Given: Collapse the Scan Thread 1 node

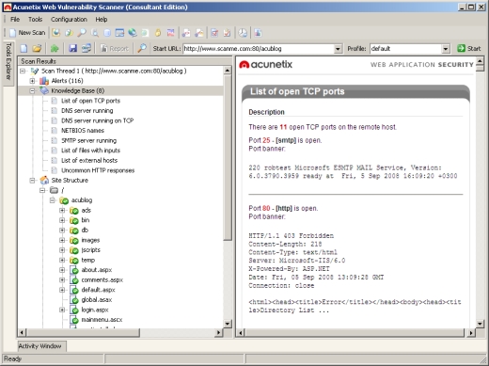Looking at the screenshot, I should pos(23,71).
